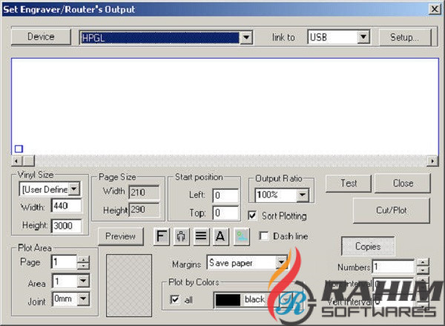Click the landscape picture icon button
This screenshot has height=326, width=445.
click(242, 236)
